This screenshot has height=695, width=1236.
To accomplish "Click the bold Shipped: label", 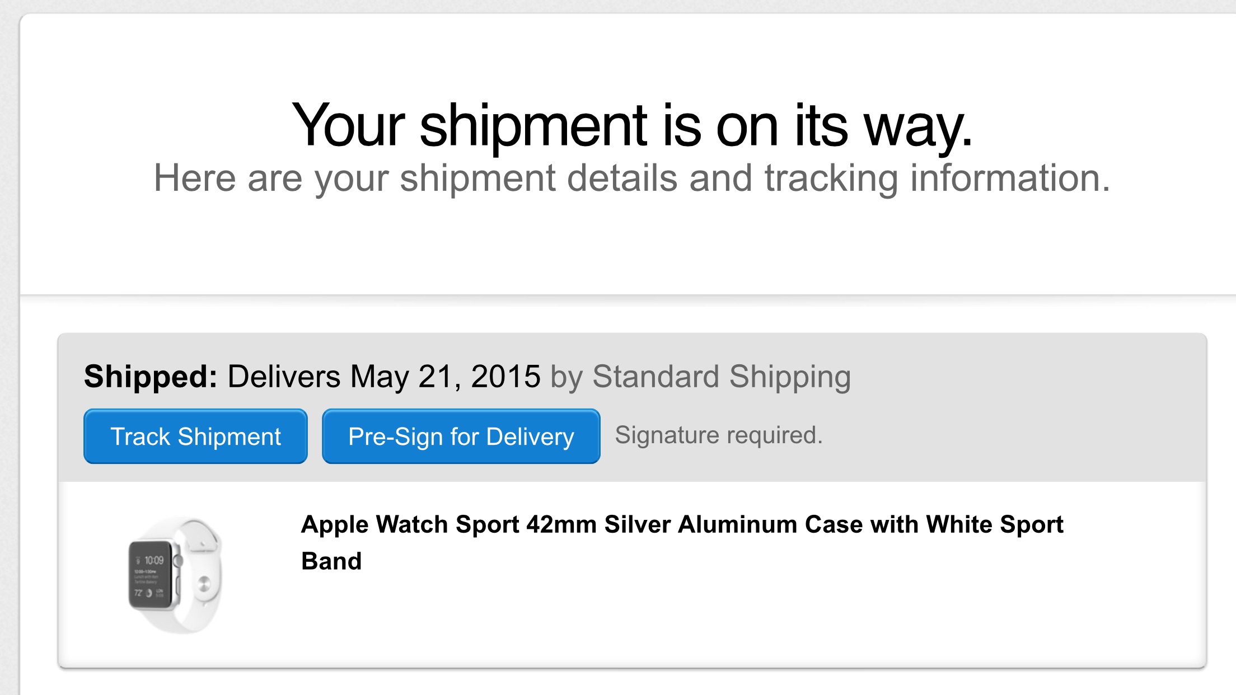I will click(x=151, y=376).
